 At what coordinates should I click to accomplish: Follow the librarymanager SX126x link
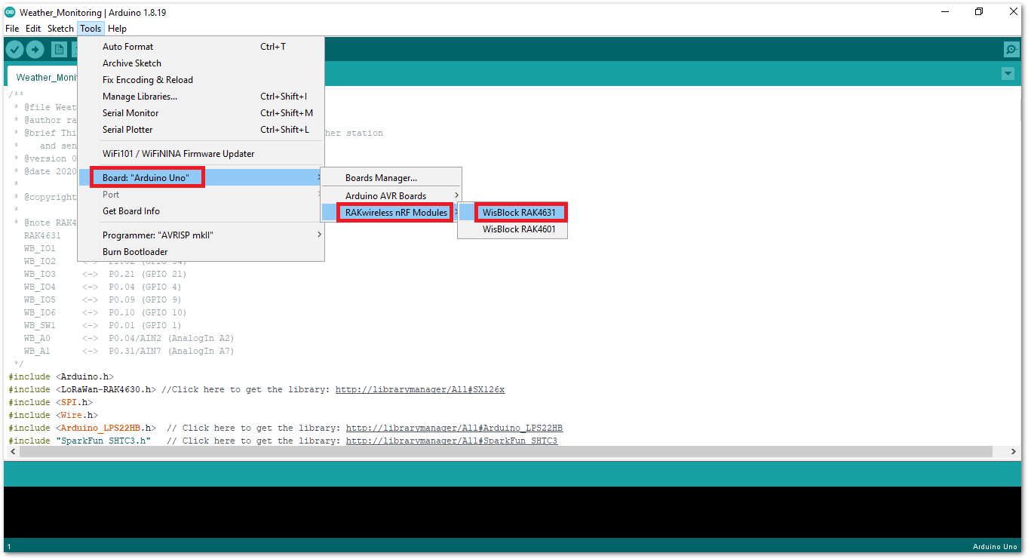tap(419, 390)
